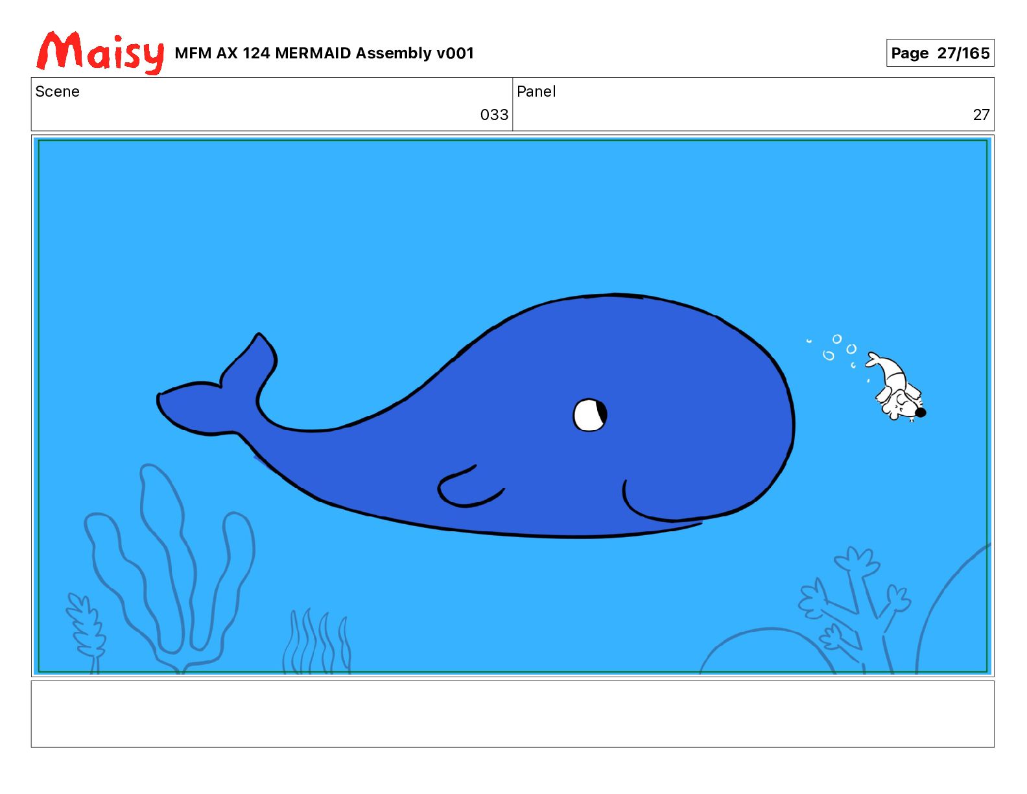Click the scene number '033'
Viewport: 1027px width, 794px height.
(494, 115)
